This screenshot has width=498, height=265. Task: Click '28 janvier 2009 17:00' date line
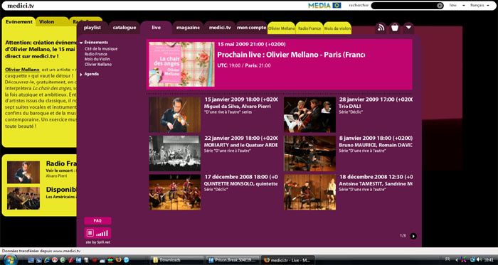coord(376,99)
